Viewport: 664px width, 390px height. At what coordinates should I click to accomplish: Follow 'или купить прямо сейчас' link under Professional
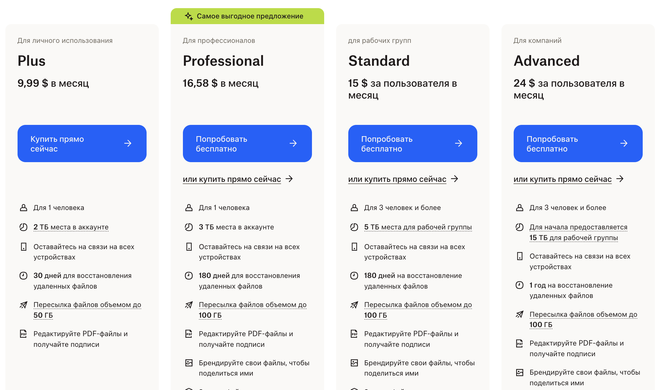[x=232, y=179]
